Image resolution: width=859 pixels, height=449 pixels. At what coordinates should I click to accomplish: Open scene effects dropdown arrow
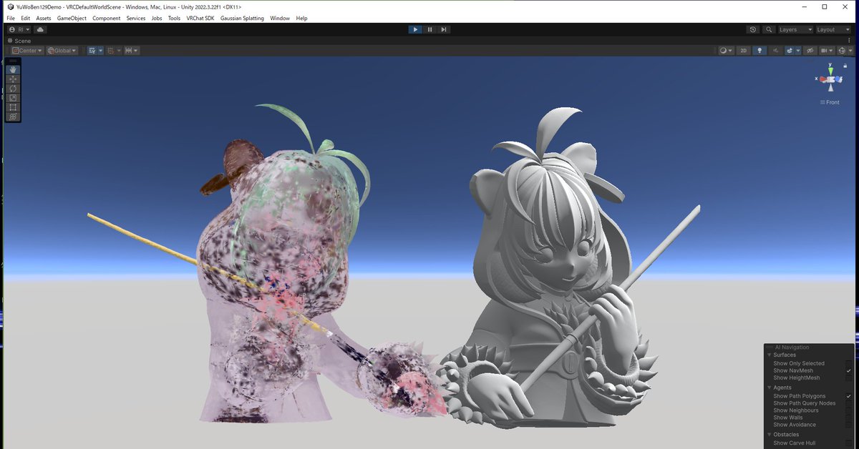[x=798, y=51]
